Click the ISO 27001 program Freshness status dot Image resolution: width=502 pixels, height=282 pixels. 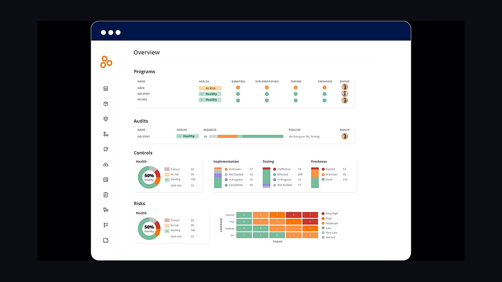(325, 94)
